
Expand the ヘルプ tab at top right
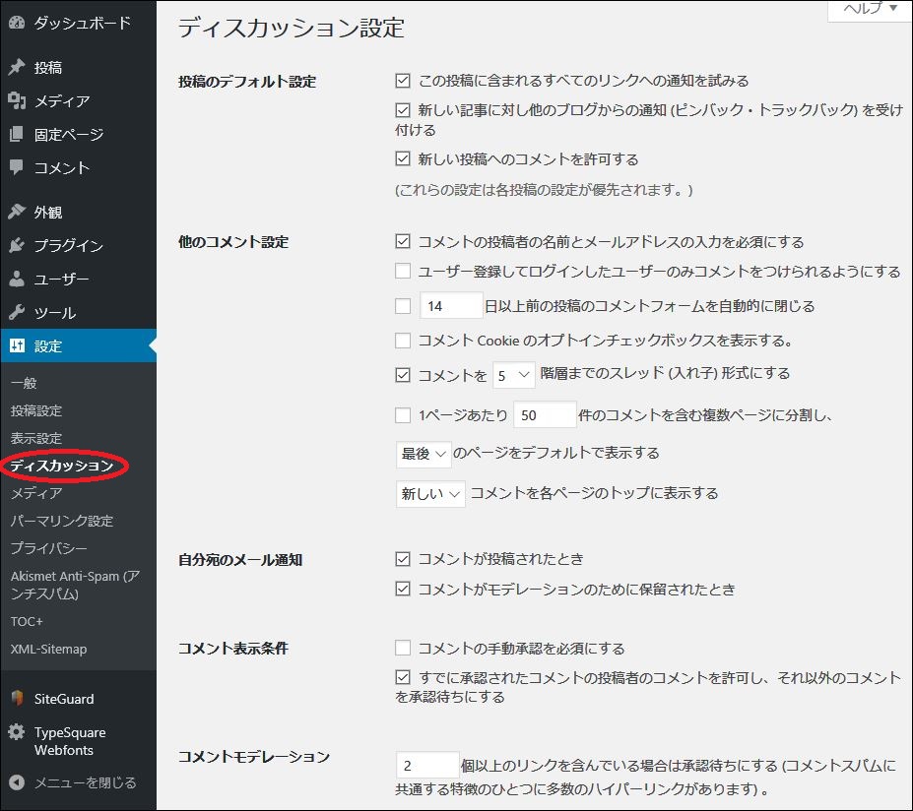[x=870, y=10]
